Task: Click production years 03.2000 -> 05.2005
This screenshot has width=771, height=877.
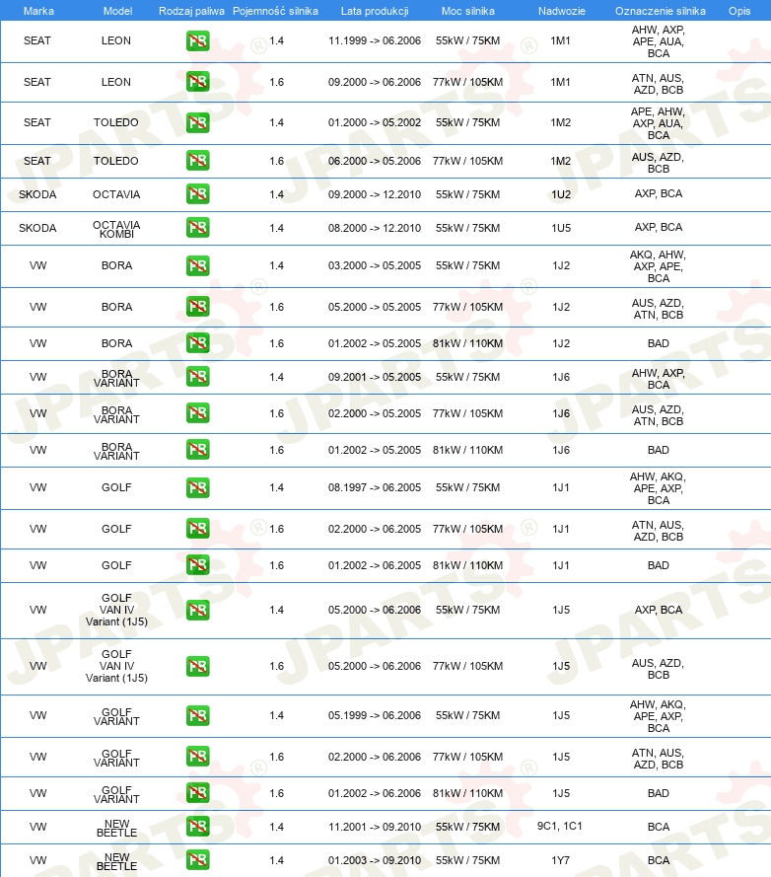Action: [375, 265]
